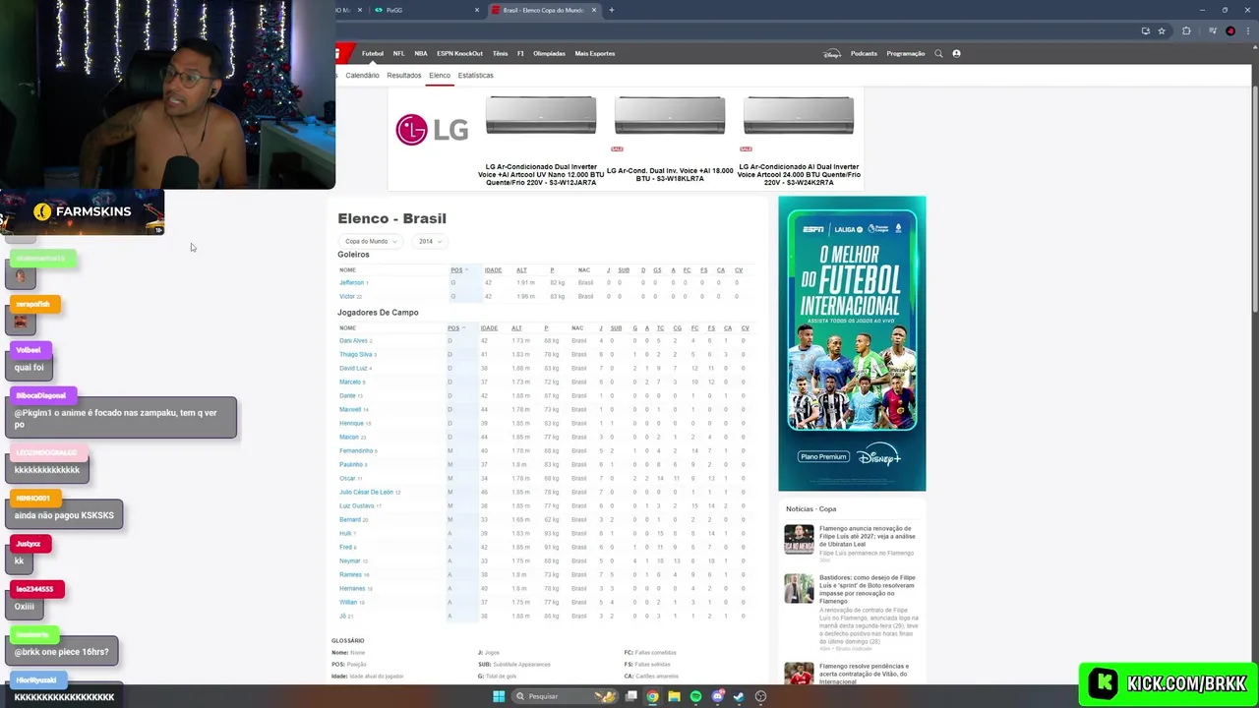Expand the 2014 season dropdown
This screenshot has width=1259, height=708.
(430, 241)
